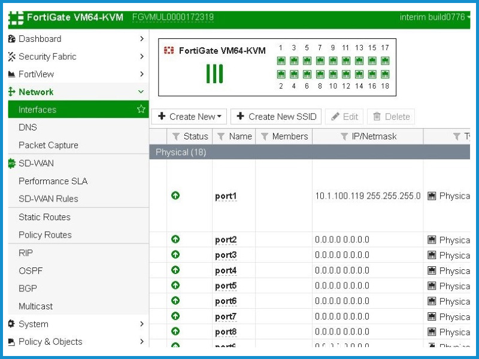This screenshot has width=479, height=359.
Task: Click port 2 icon in faceplate diagram
Action: 281,74
